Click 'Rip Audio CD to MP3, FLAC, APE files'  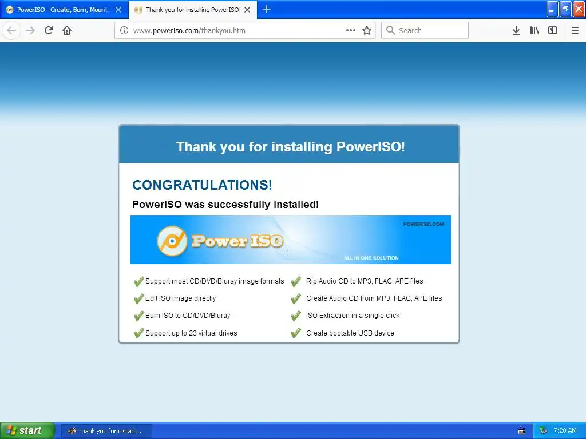(365, 281)
